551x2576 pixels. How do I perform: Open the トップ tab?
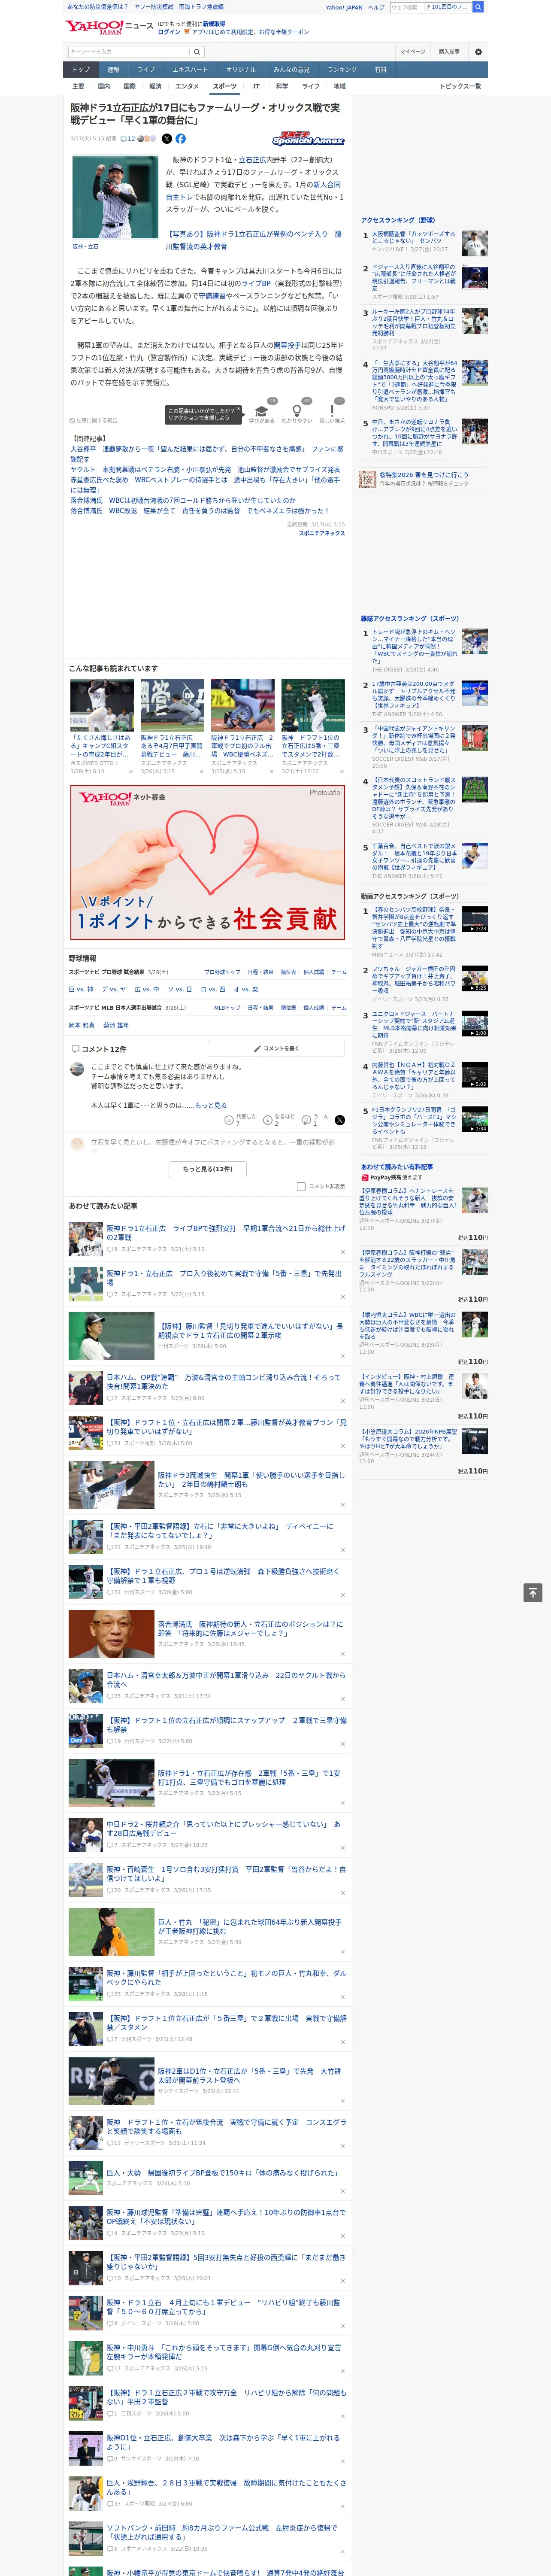click(x=81, y=70)
